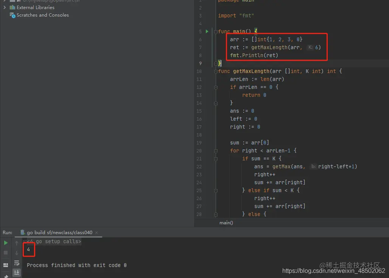Select Scratches and Consoles in the project tree

[43, 15]
